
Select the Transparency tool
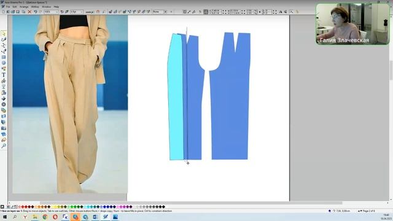coord(4,87)
